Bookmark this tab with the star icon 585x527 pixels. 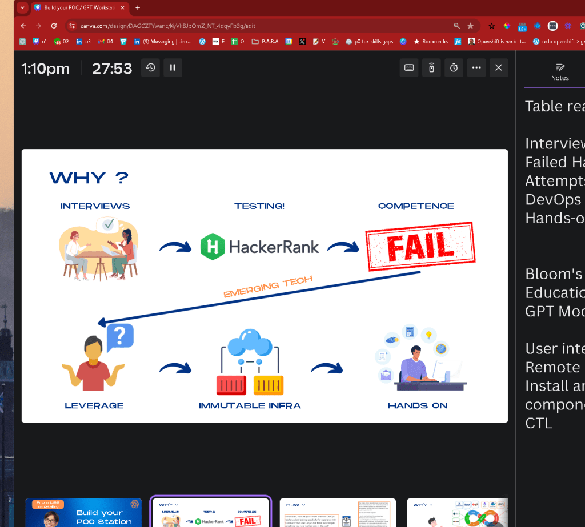coord(471,26)
